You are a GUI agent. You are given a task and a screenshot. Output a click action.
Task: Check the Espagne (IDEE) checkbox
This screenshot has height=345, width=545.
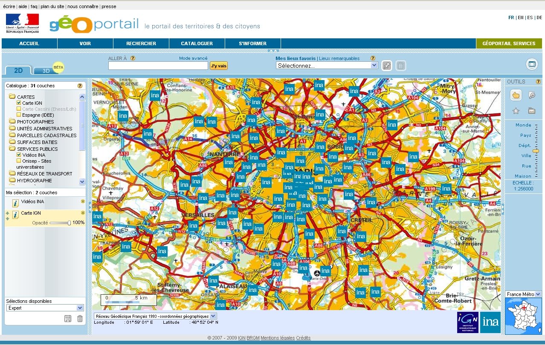[x=19, y=115]
